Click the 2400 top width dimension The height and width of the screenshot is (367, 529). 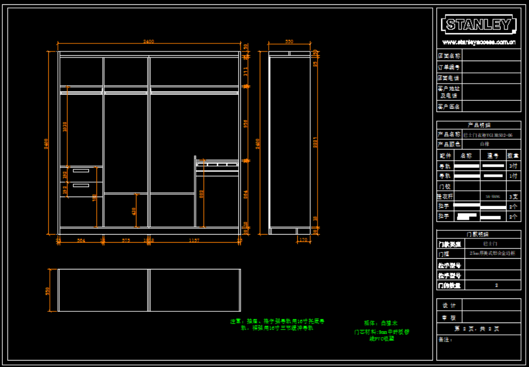click(148, 42)
